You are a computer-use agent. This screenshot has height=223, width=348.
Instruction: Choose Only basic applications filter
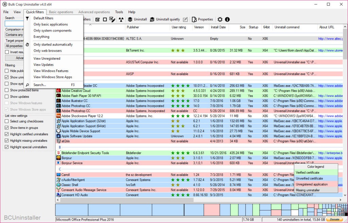[x=53, y=24]
